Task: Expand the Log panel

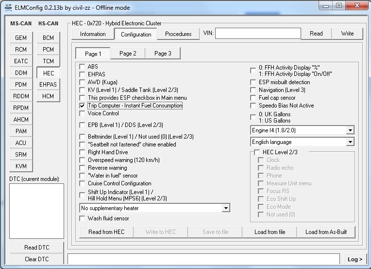Action: [354, 259]
